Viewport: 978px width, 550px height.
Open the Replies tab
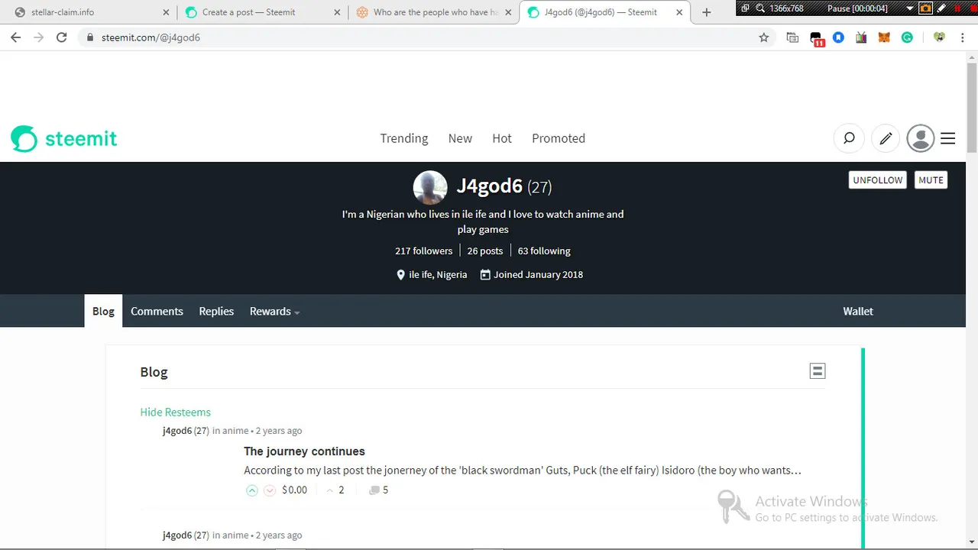pyautogui.click(x=216, y=311)
